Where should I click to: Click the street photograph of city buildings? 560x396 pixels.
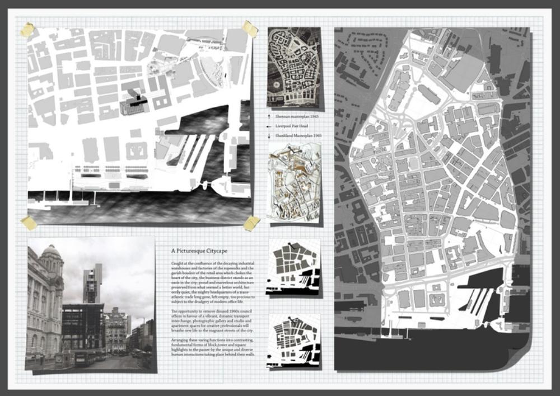tap(90, 304)
